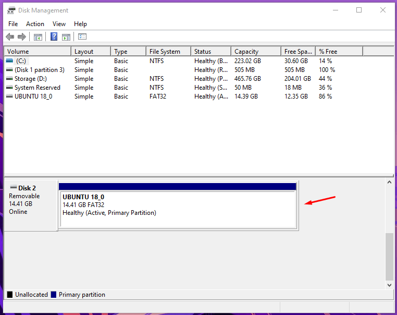The height and width of the screenshot is (315, 397).
Task: Click the dark blue partition header bar
Action: tap(177, 187)
